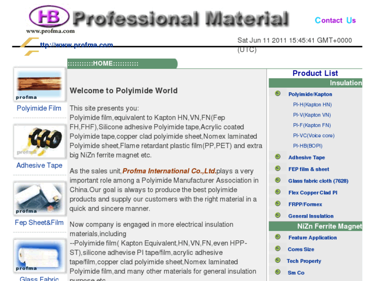Click the HB oval logo

click(49, 16)
